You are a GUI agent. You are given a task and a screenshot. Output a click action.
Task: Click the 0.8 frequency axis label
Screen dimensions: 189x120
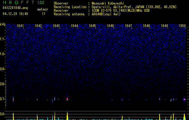pos(2,84)
